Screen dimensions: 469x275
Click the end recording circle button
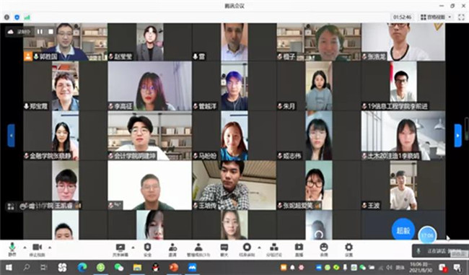pos(247,250)
